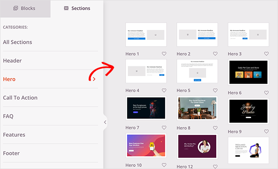Add the yoga and meditation template
The image size is (278, 169).
coord(248,150)
